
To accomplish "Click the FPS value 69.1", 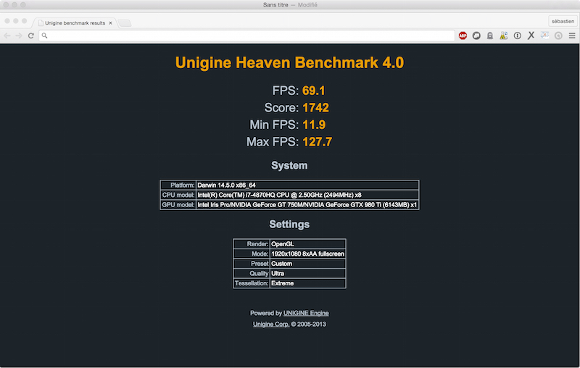I will [x=314, y=91].
